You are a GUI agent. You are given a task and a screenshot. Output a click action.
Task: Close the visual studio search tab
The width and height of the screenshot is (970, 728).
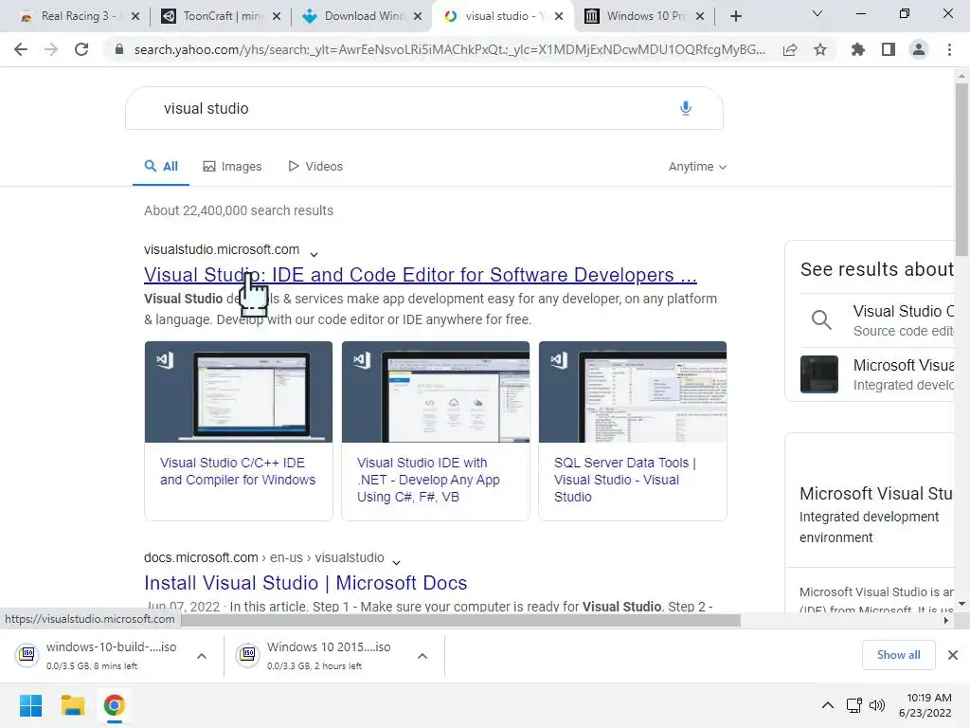pos(559,16)
